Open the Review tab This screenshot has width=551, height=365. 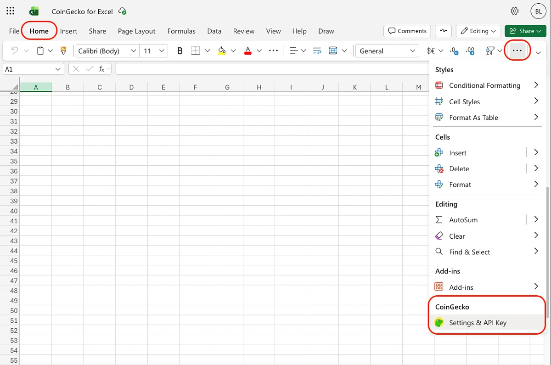(243, 31)
